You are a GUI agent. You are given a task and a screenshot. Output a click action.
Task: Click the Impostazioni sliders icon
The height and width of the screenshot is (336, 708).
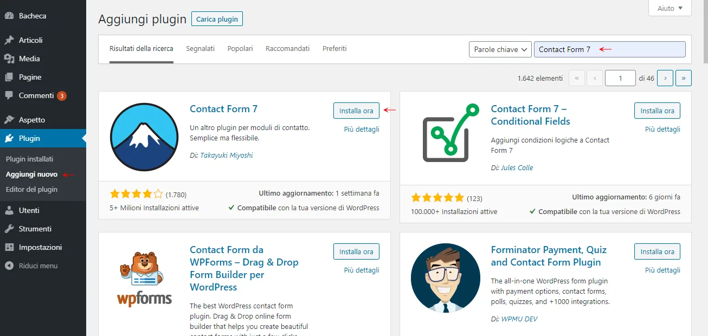point(9,247)
